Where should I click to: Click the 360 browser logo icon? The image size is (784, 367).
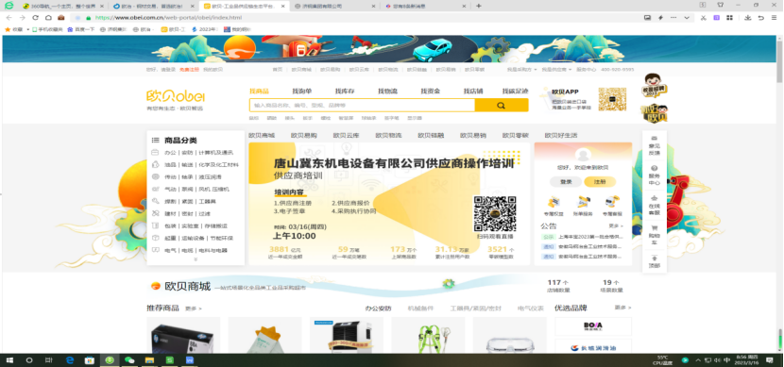pyautogui.click(x=9, y=6)
